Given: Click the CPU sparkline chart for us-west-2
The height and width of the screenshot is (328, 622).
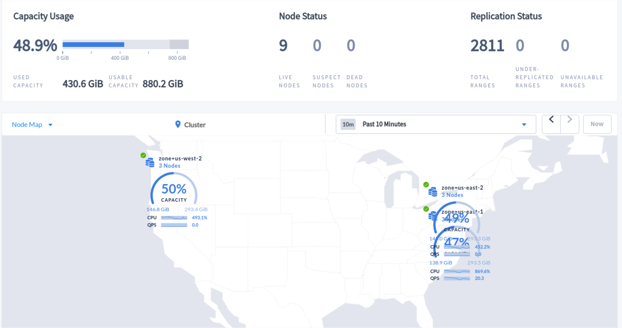Looking at the screenshot, I should click(173, 218).
